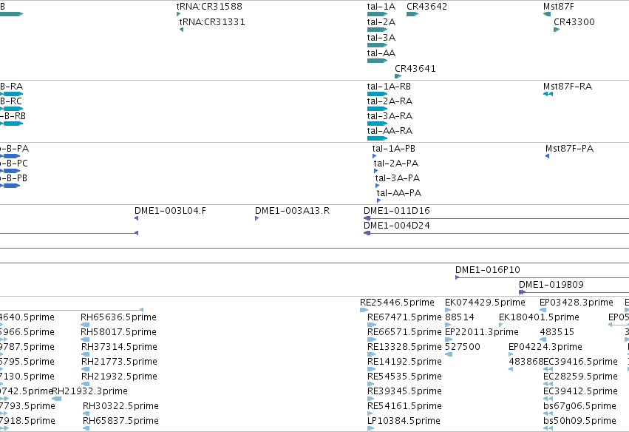The height and width of the screenshot is (432, 629).
Task: Click the RE25446.5prime EST label
Action: coord(397,303)
